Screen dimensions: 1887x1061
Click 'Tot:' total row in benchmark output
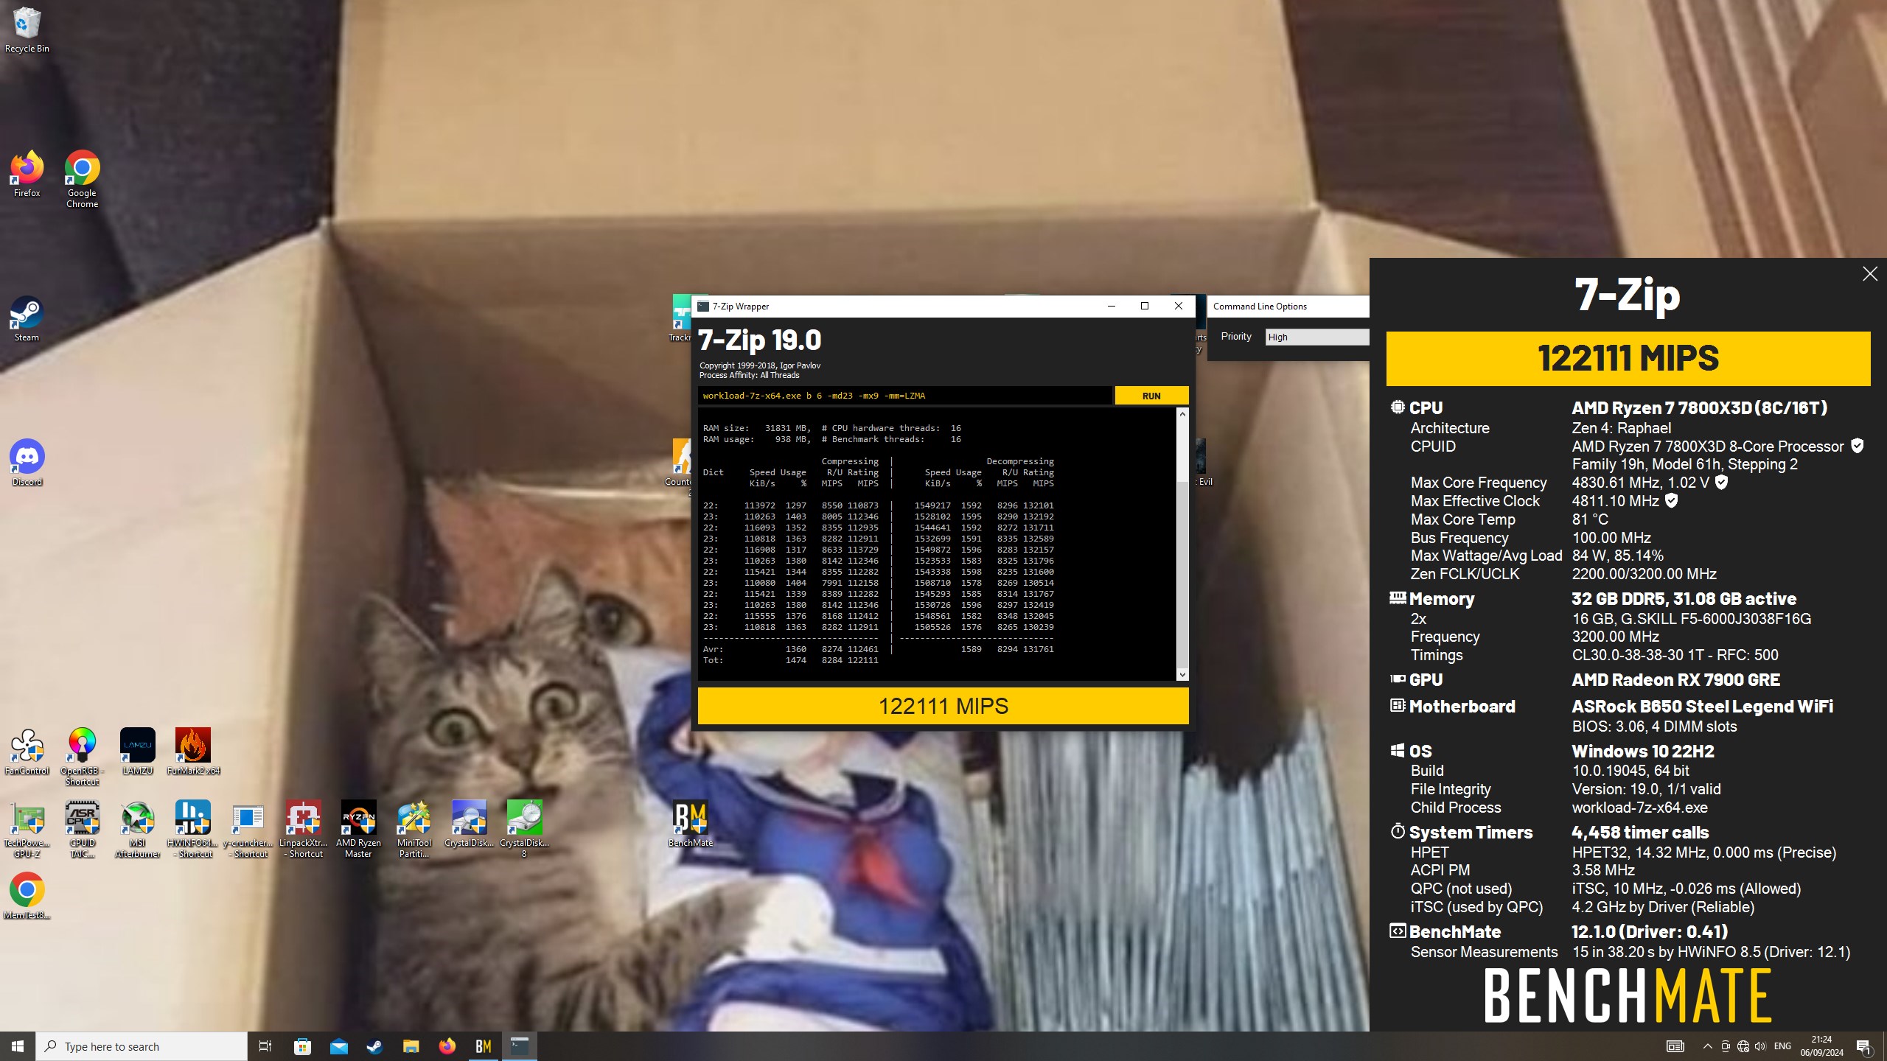tap(790, 660)
